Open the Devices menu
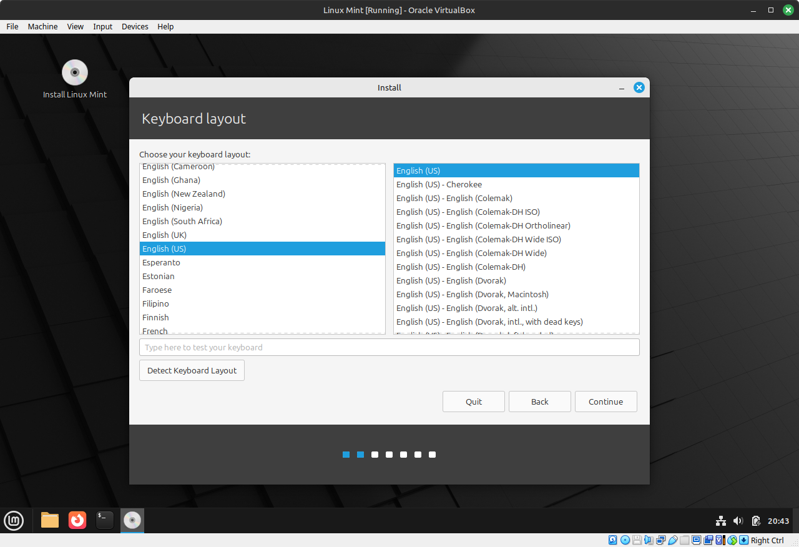Image resolution: width=799 pixels, height=547 pixels. (135, 27)
